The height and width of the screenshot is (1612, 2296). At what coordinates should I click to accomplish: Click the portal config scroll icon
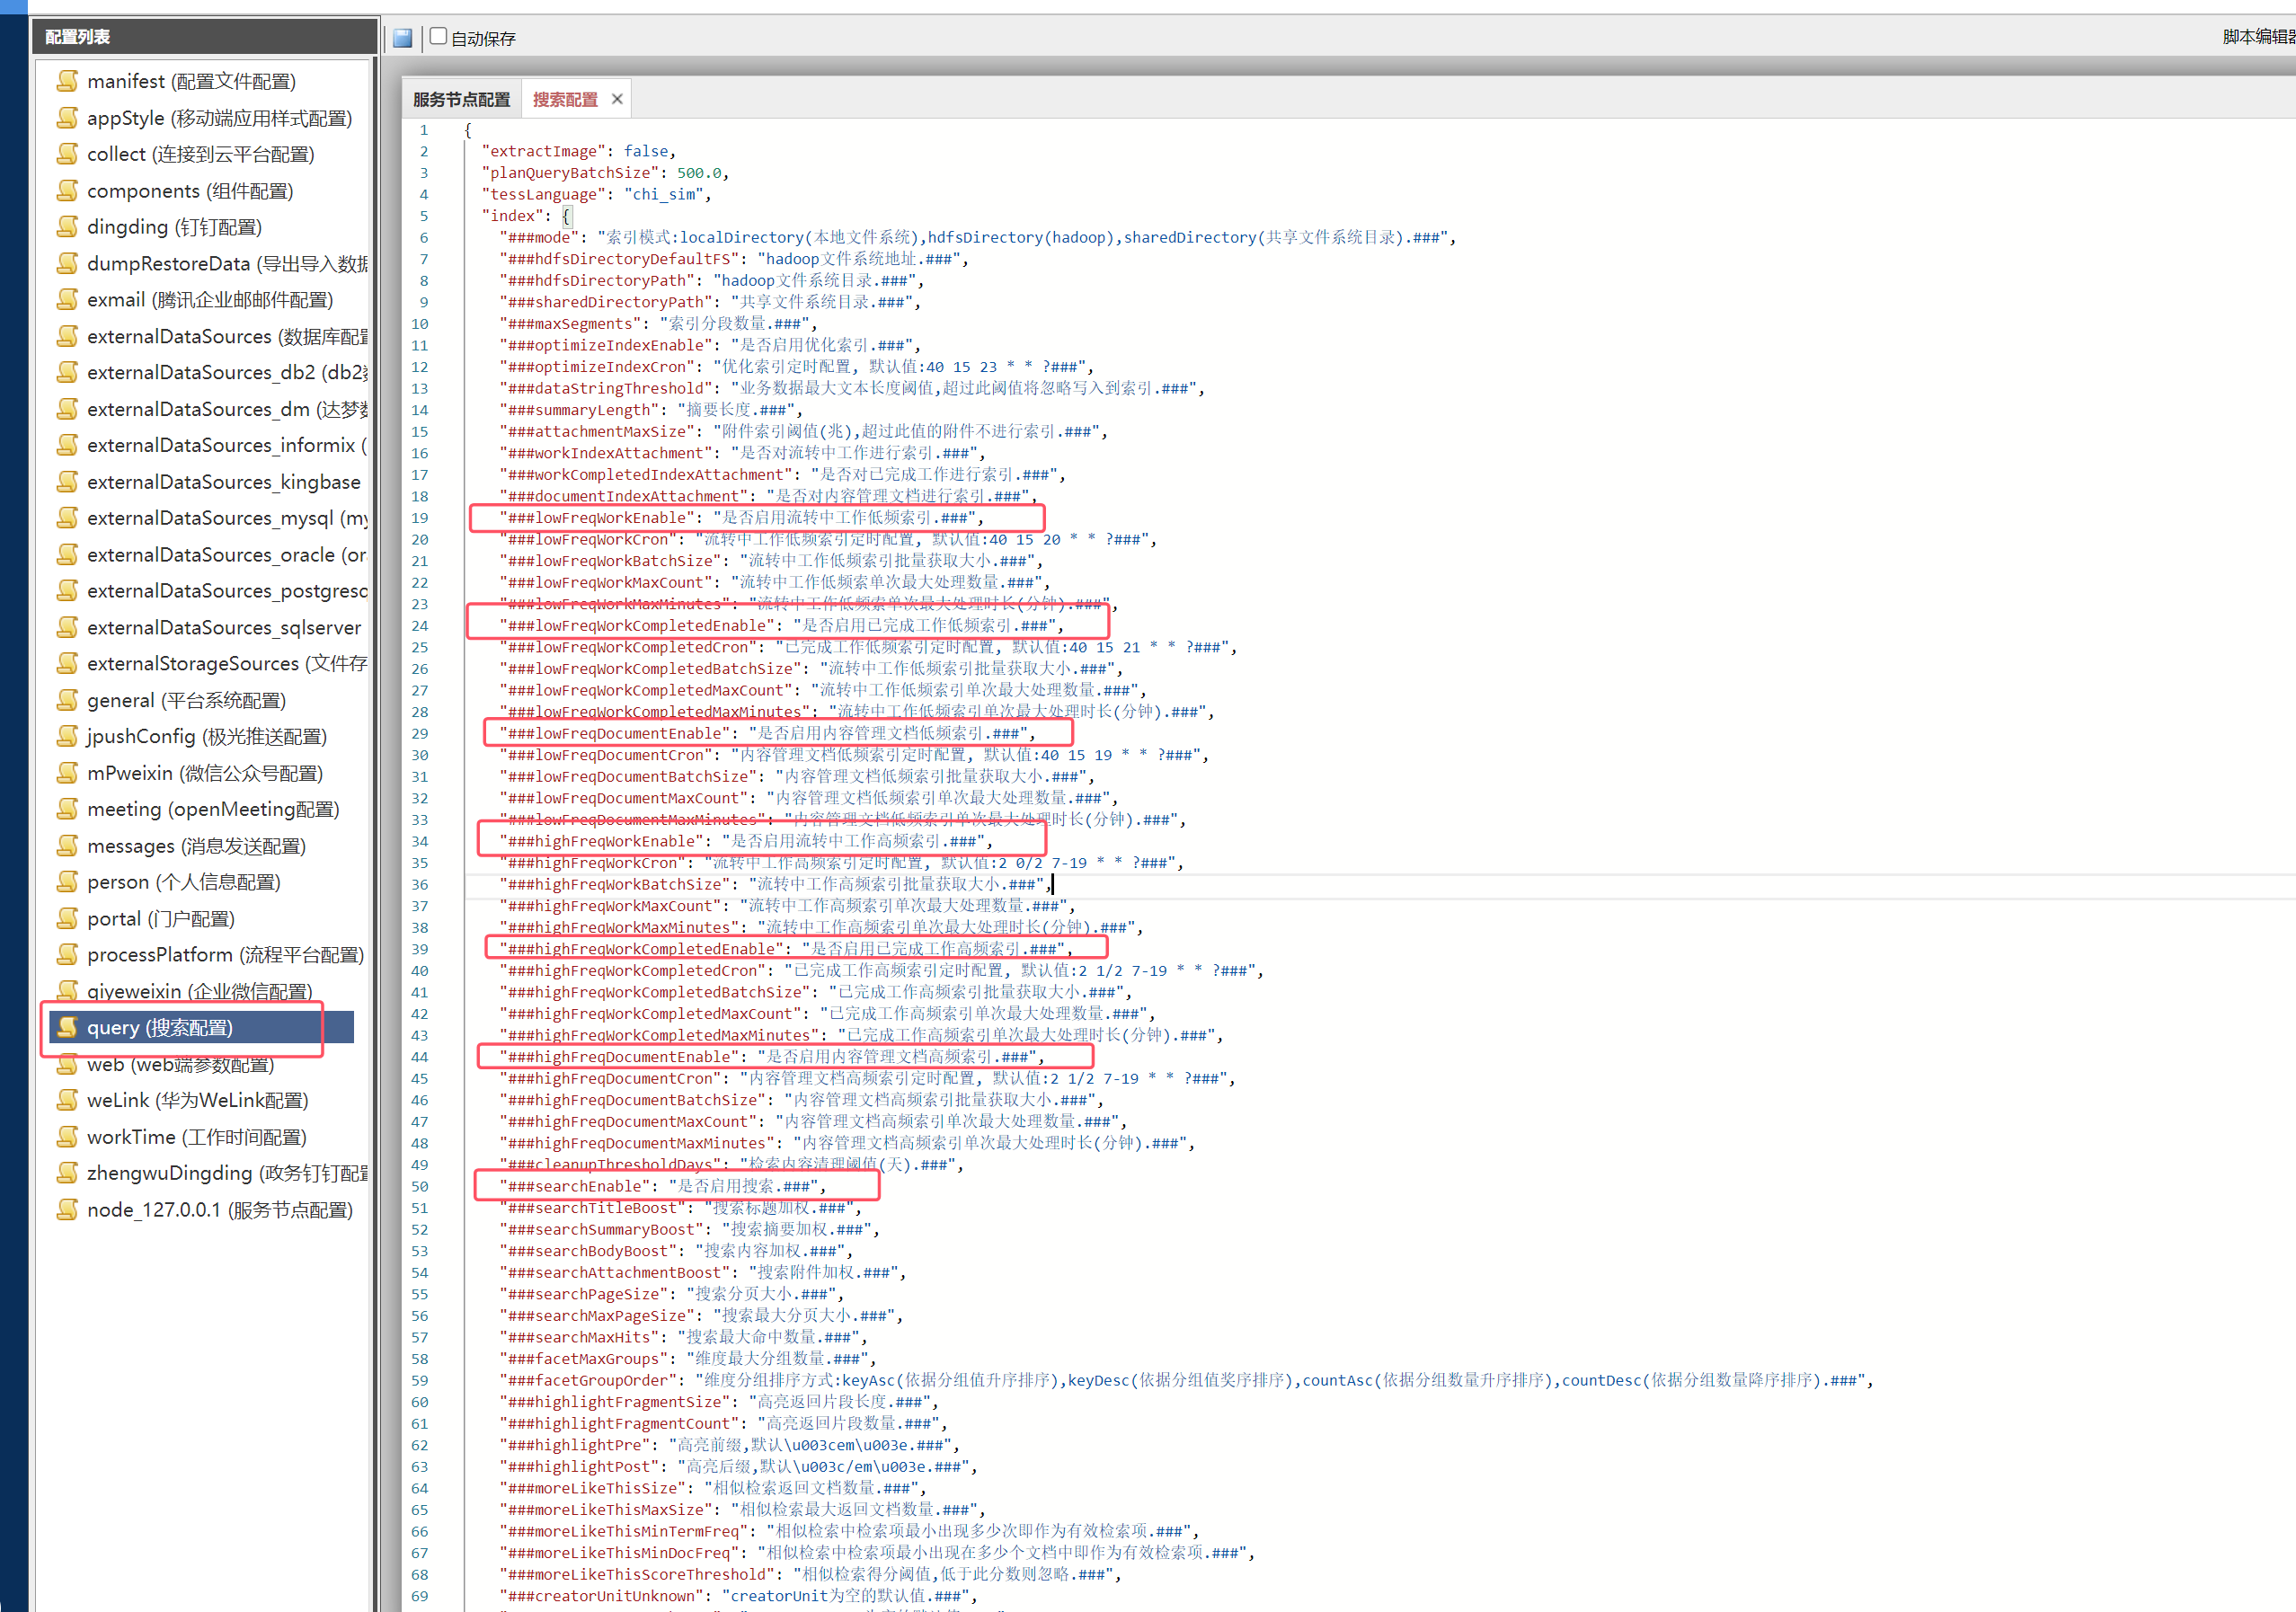pyautogui.click(x=67, y=918)
